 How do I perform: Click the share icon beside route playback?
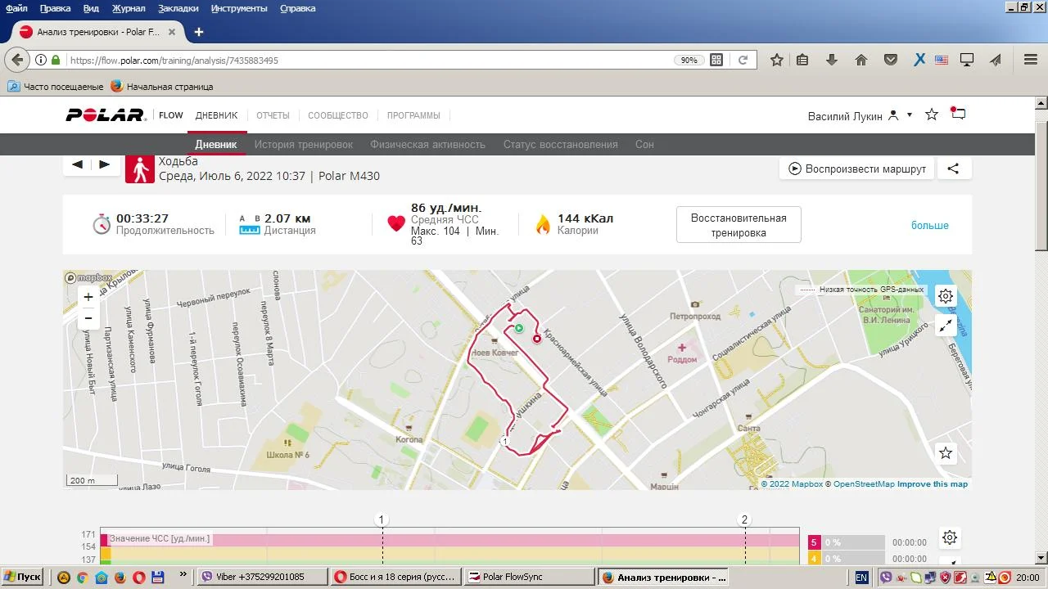[x=953, y=169]
